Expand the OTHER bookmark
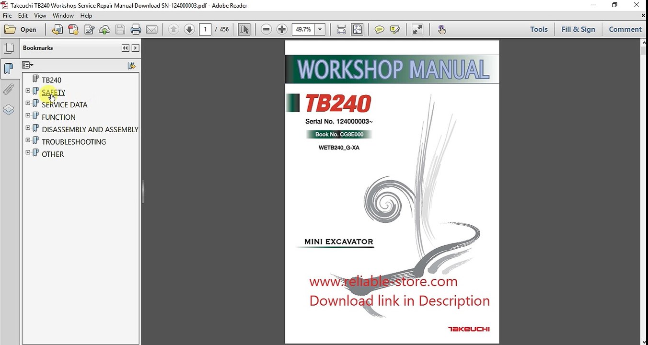The image size is (648, 345). [28, 153]
